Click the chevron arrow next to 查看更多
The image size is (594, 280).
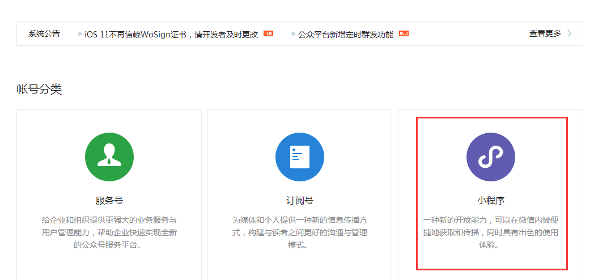click(570, 33)
